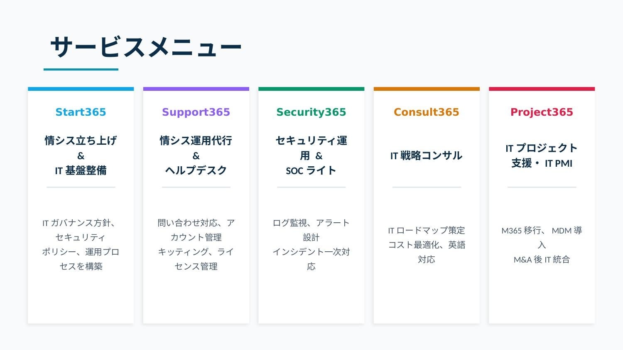Select the IT戦略コンサル subtitle text
The width and height of the screenshot is (623, 350).
[x=427, y=156]
